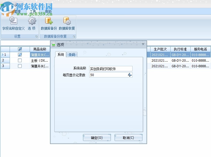Sort by the 执行标准 column header
The image size is (211, 157).
[180, 49]
